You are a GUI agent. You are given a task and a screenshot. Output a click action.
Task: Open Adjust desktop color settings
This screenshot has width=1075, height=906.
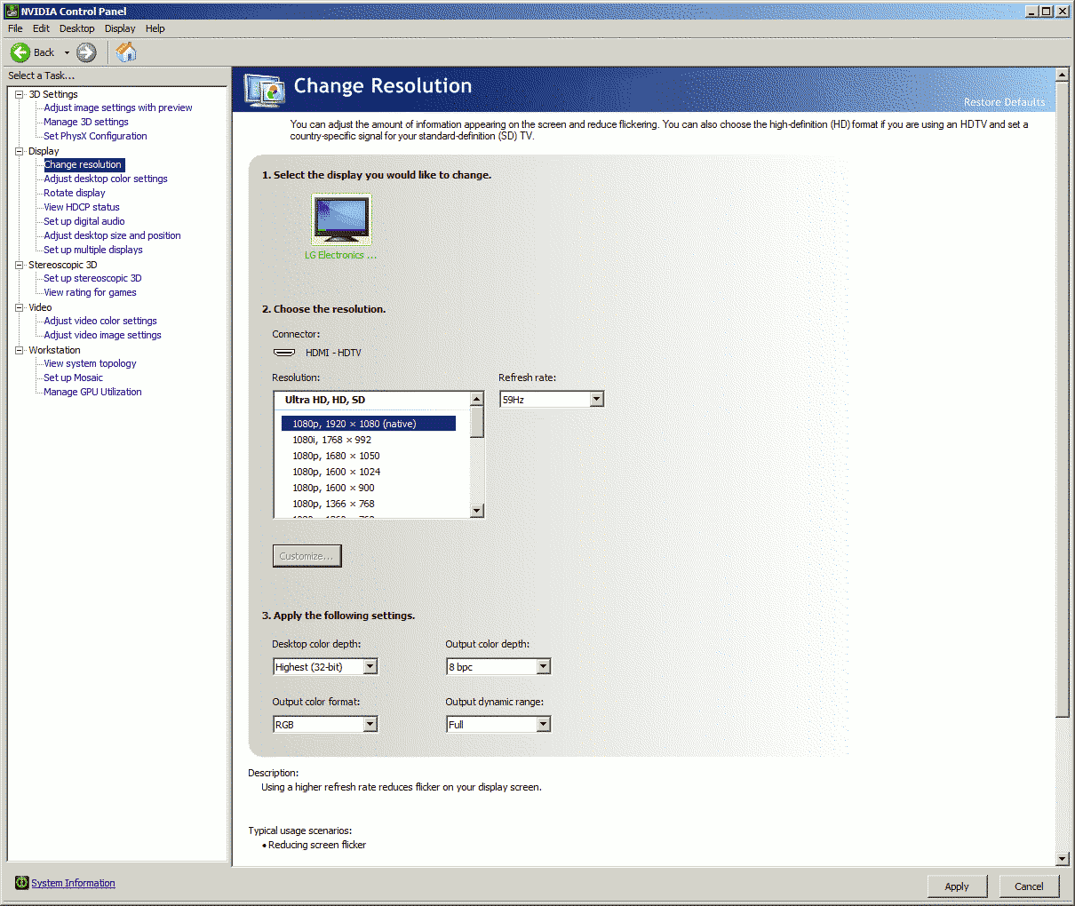click(x=106, y=179)
